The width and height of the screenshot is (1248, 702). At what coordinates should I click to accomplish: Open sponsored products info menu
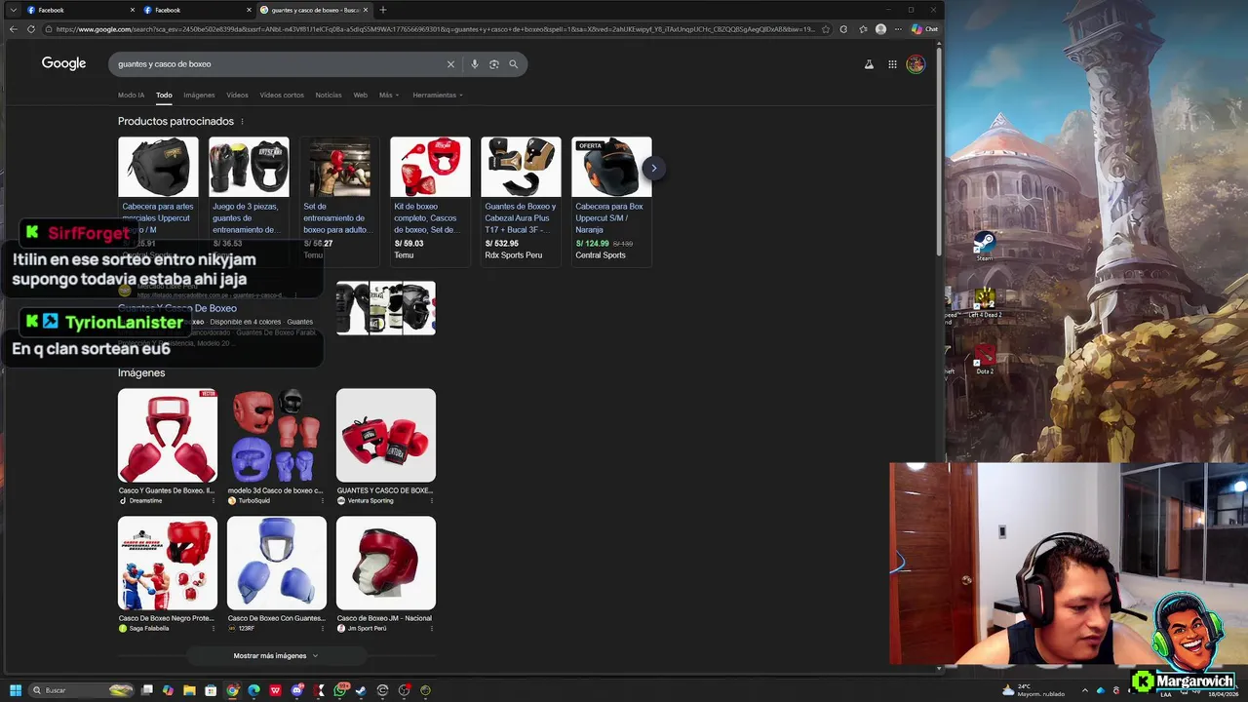242,121
